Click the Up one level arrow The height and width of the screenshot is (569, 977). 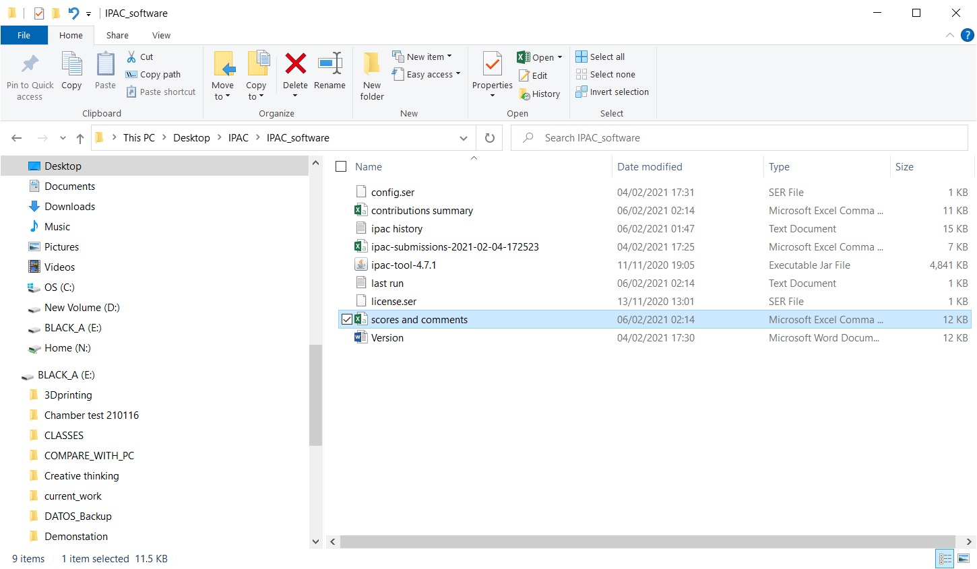80,138
